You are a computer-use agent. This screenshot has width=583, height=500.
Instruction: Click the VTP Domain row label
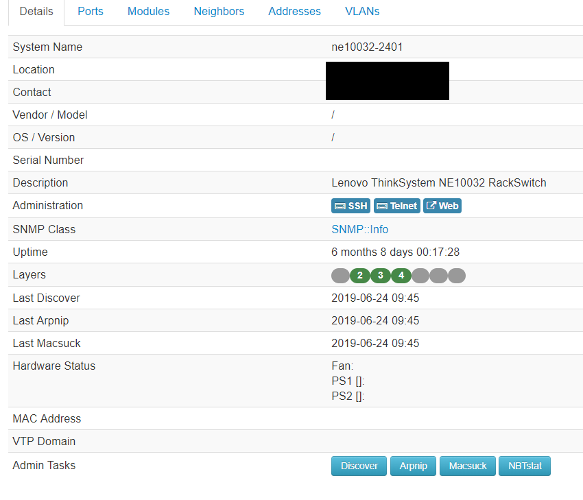(x=44, y=442)
